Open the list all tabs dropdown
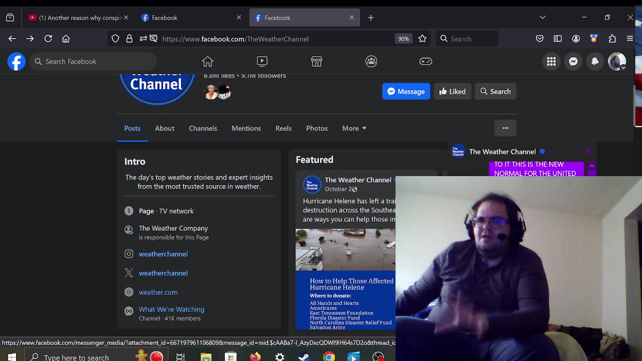This screenshot has width=642, height=361. (543, 18)
